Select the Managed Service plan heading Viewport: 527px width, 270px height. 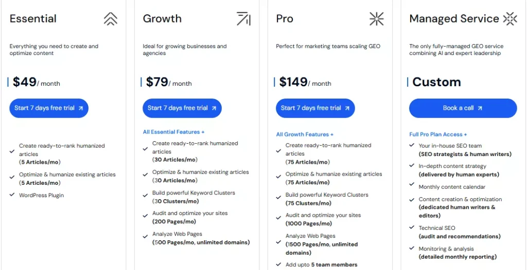454,19
